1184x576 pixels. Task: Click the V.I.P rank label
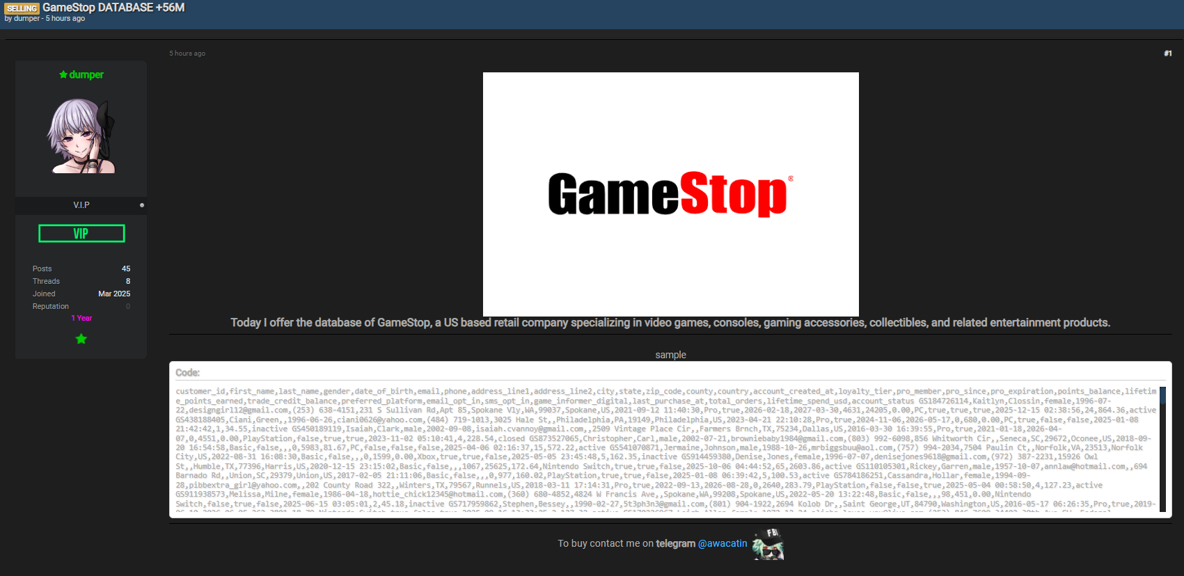click(81, 205)
